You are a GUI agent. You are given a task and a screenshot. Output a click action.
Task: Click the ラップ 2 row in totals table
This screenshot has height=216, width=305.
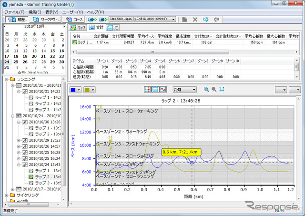[x=185, y=42]
